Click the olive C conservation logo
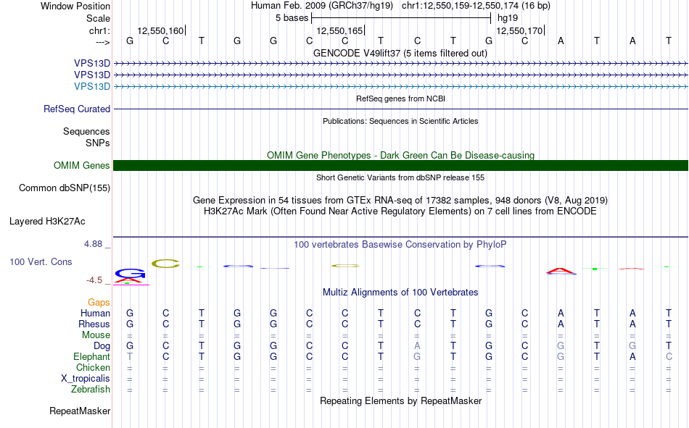689x428 pixels. pyautogui.click(x=165, y=264)
